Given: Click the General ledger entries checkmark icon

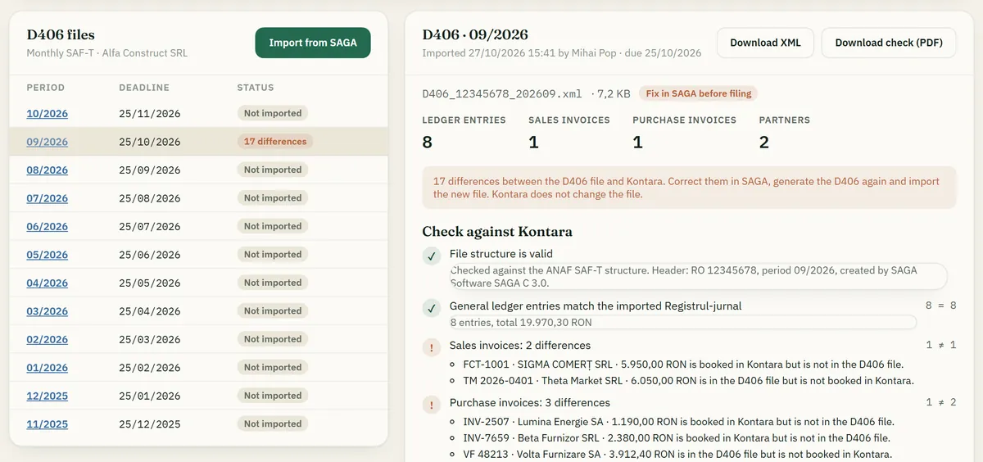Looking at the screenshot, I should (x=431, y=309).
